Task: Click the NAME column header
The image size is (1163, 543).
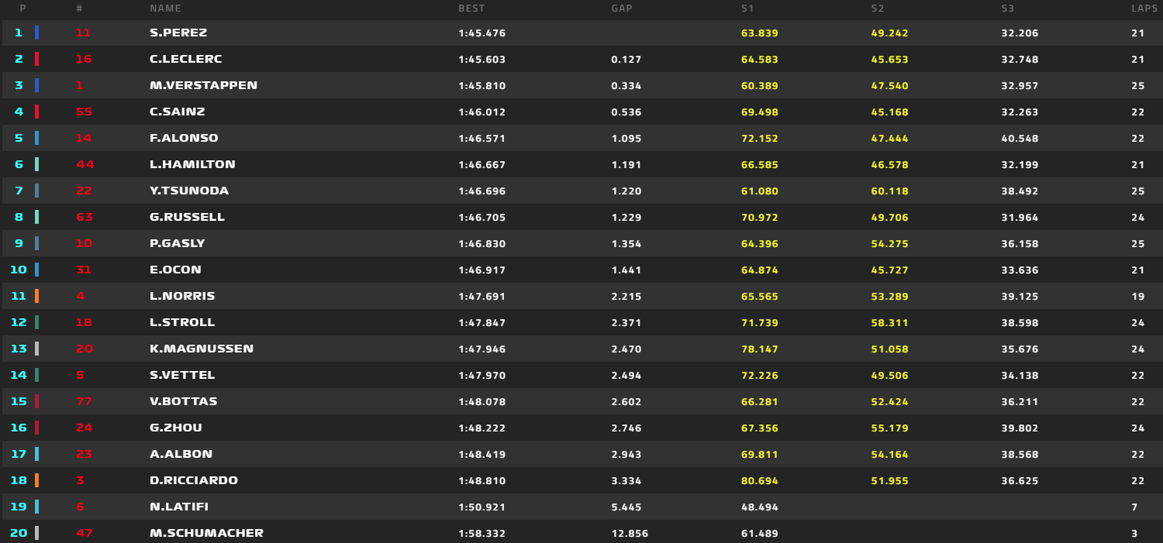Action: pos(165,9)
